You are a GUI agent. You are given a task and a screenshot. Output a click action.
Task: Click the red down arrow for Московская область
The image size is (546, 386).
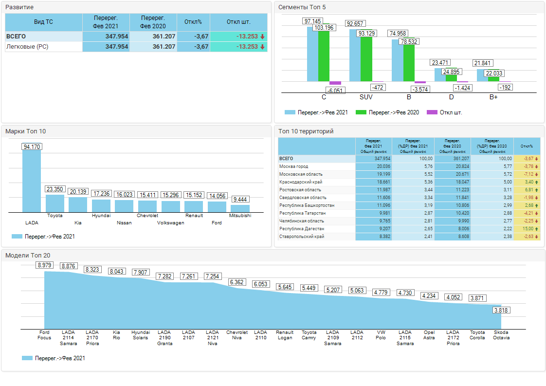coord(536,174)
